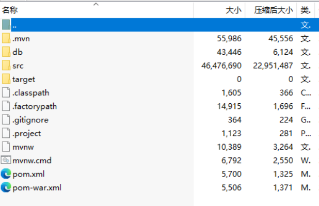Image resolution: width=319 pixels, height=206 pixels.
Task: Click the size value 43,446
Action: pyautogui.click(x=229, y=52)
